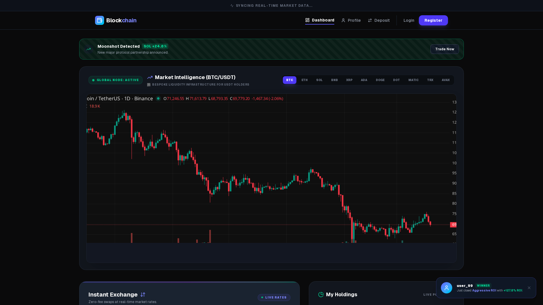This screenshot has width=543, height=305.
Task: Click user_99's avatar in the winner notification
Action: pos(447,288)
